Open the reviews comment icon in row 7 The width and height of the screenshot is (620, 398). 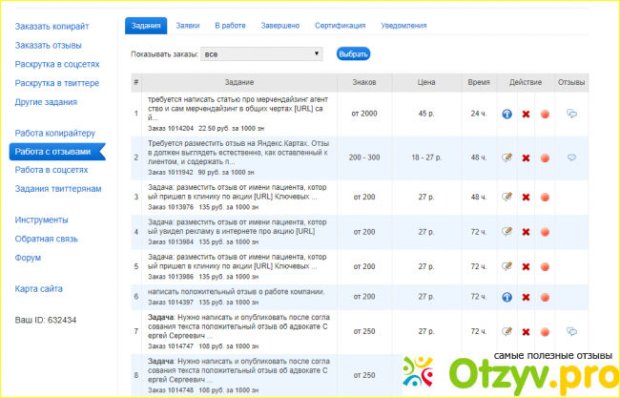point(572,330)
